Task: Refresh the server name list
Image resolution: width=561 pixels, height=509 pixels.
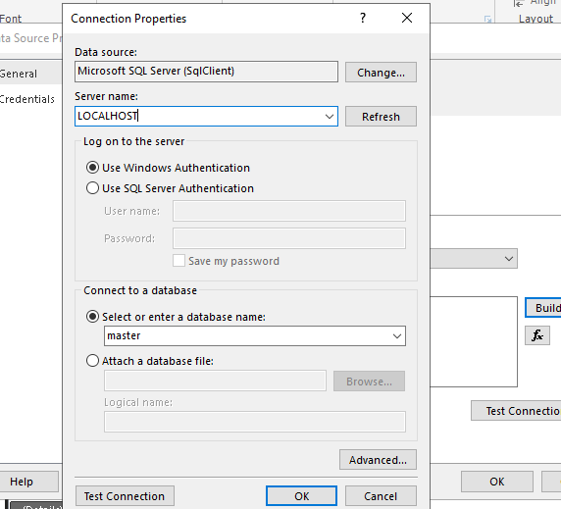Action: 381,117
